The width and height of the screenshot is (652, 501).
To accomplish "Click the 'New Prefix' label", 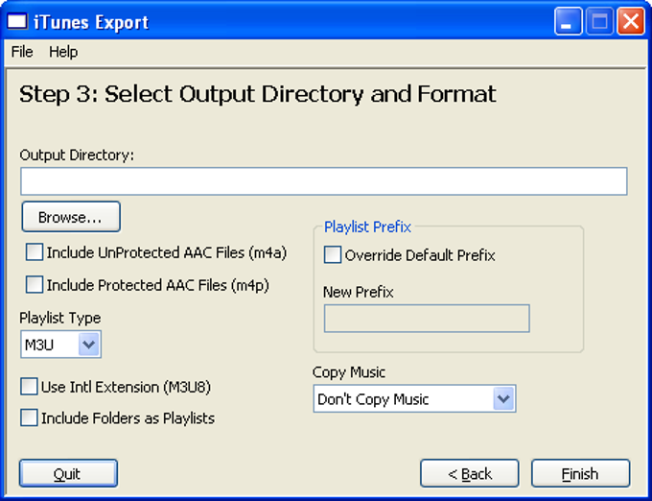I will 359,292.
